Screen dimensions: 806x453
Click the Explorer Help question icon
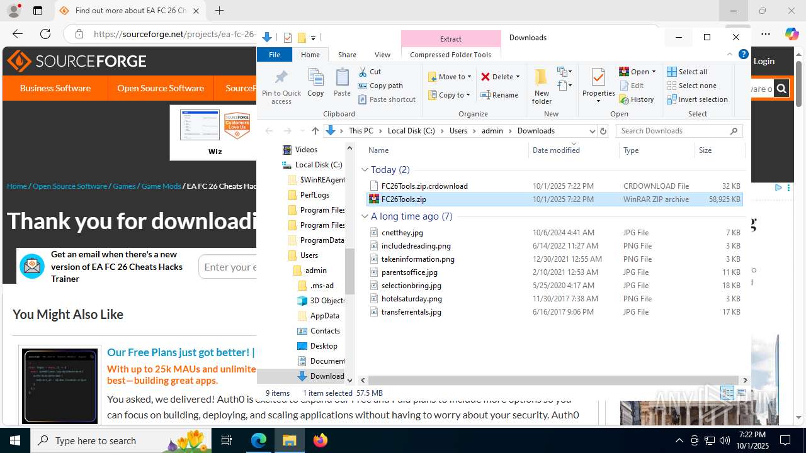point(743,55)
